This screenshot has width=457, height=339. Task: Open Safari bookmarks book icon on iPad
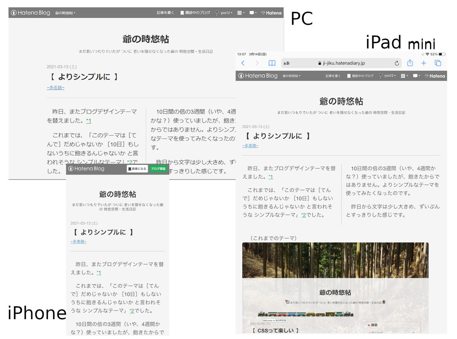point(272,63)
